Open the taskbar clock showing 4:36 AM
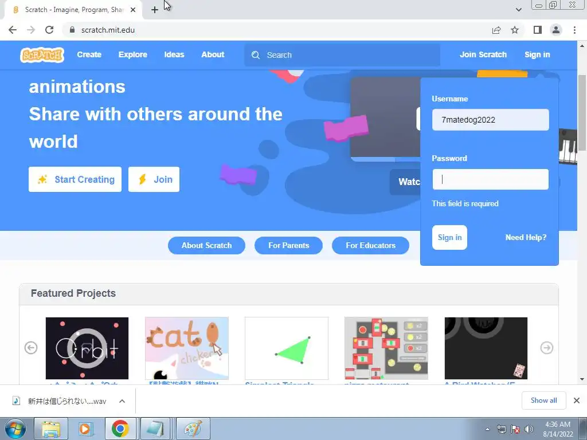 [x=558, y=429]
